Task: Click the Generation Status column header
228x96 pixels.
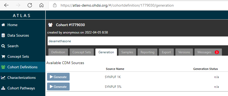Action: [205, 69]
